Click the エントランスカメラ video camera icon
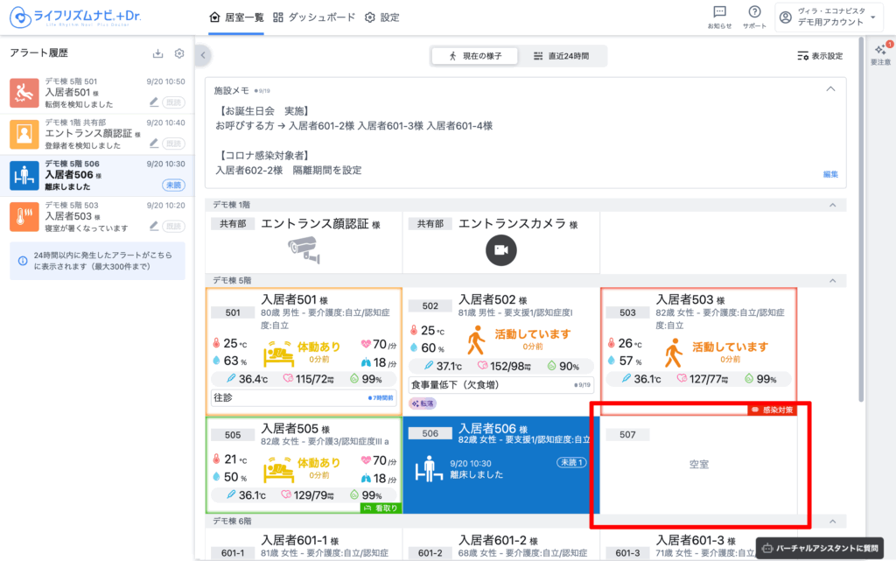Screen dimensions: 896x561 tap(501, 250)
